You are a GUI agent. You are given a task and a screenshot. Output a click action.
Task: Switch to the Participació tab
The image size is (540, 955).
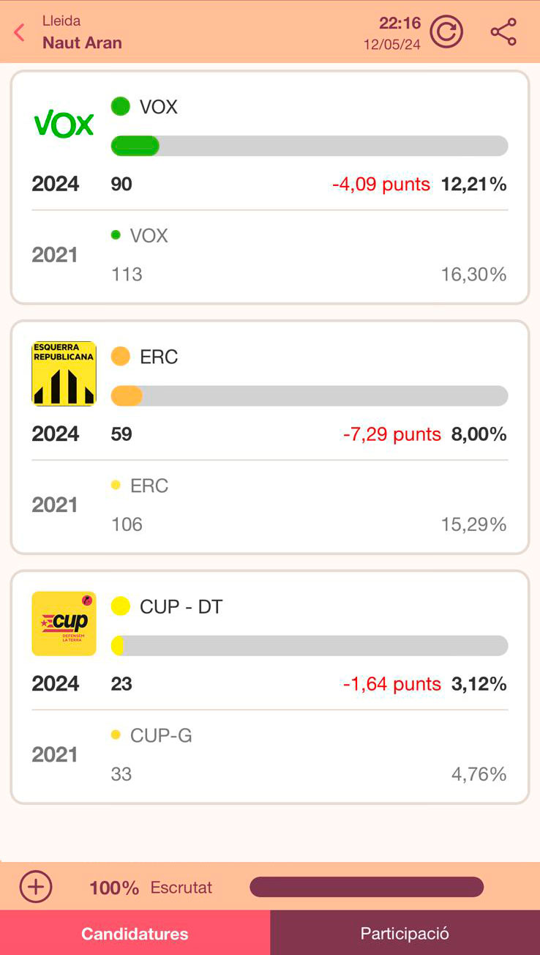pyautogui.click(x=405, y=933)
